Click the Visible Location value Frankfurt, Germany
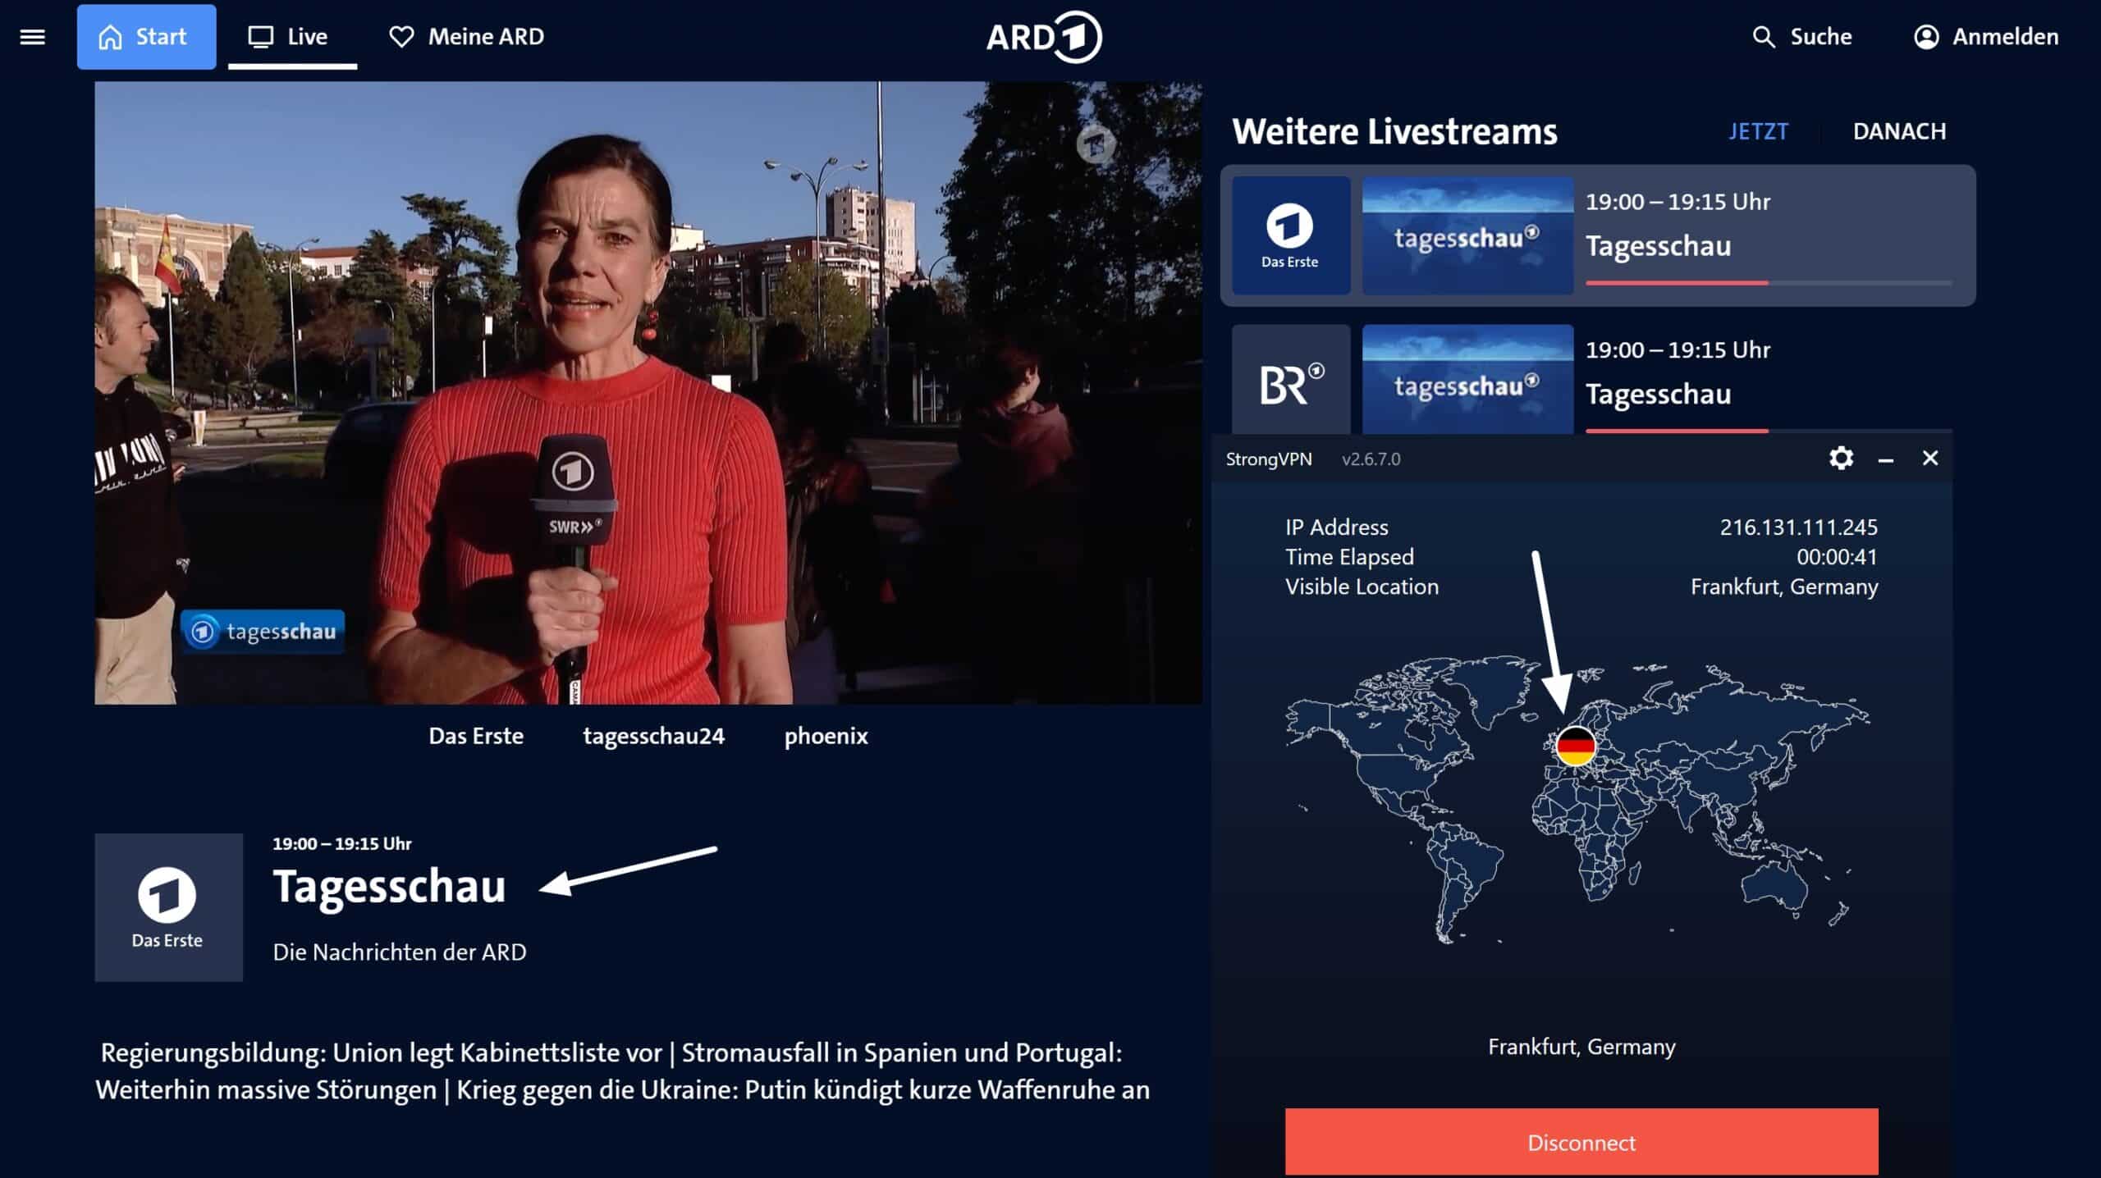 [1784, 587]
